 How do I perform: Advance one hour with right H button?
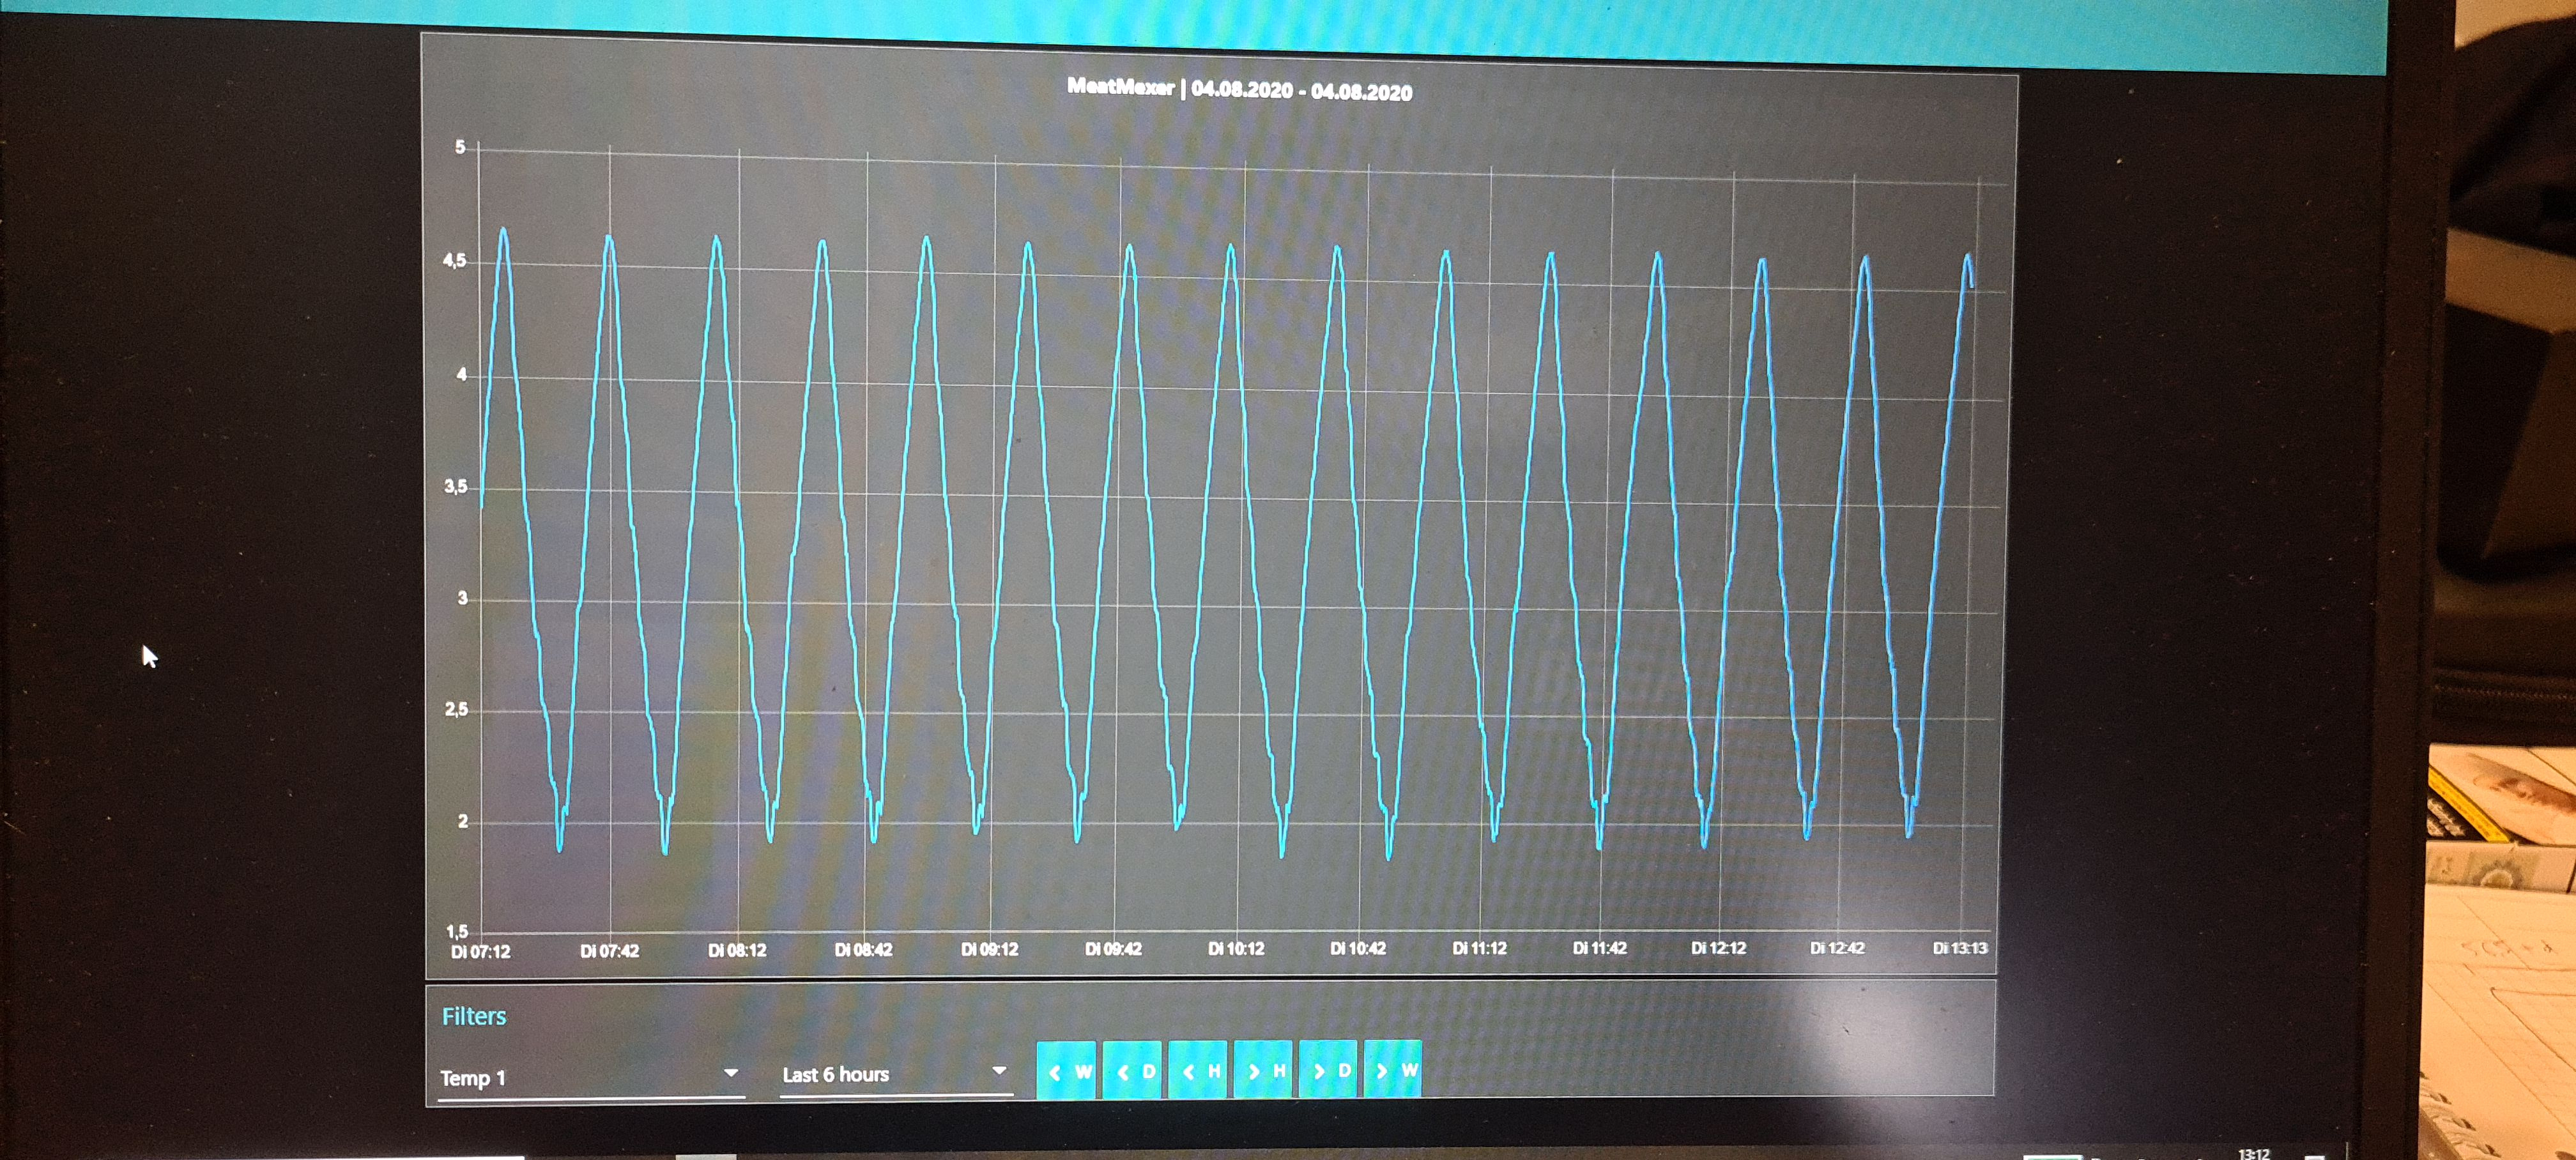(1264, 1070)
